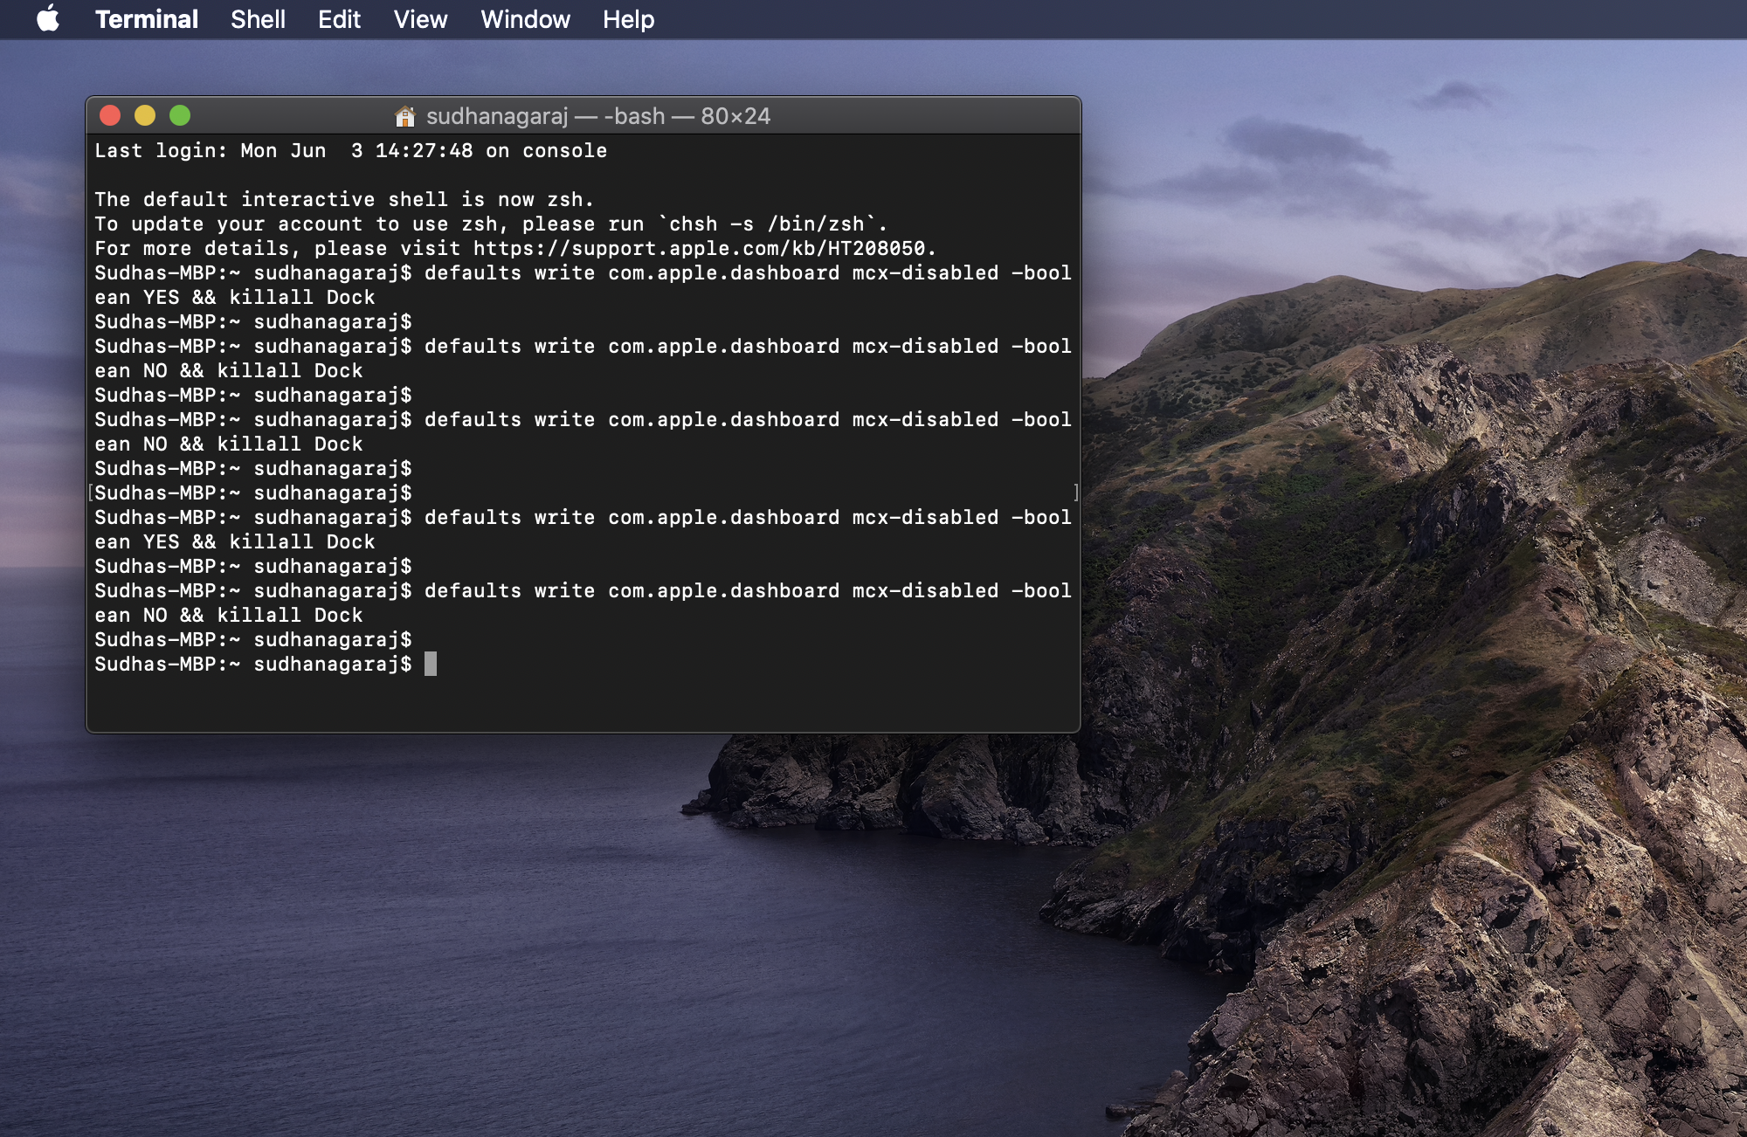The height and width of the screenshot is (1137, 1747).
Task: Open the Edit menu
Action: (339, 19)
